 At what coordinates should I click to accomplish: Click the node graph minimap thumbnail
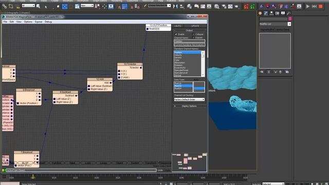pyautogui.click(x=190, y=162)
